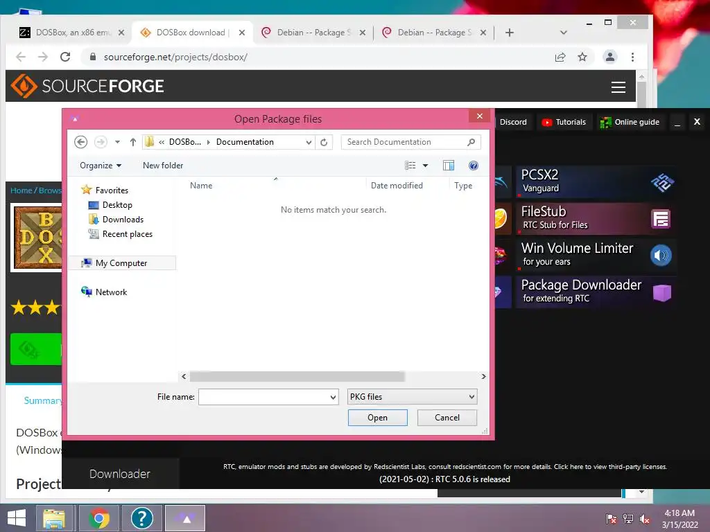Launch FileStub RTC Stub for Files

(x=596, y=218)
